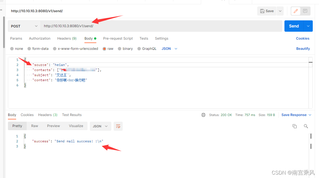Click the search response magnifier icon

tap(306, 126)
